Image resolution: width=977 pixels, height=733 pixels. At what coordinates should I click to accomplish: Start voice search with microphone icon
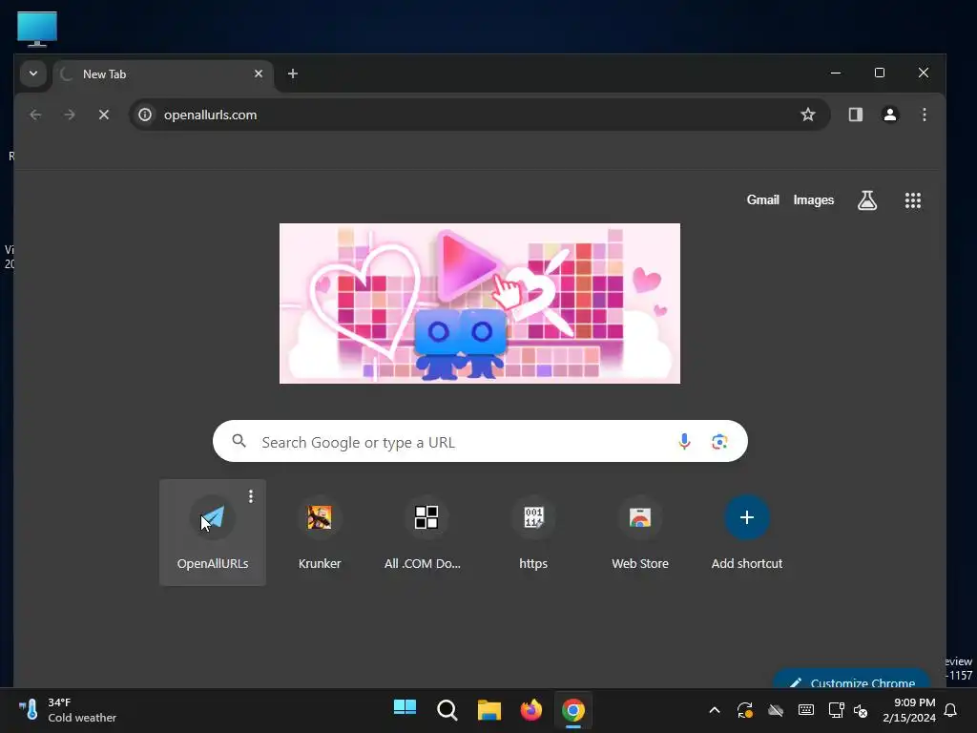tap(684, 441)
